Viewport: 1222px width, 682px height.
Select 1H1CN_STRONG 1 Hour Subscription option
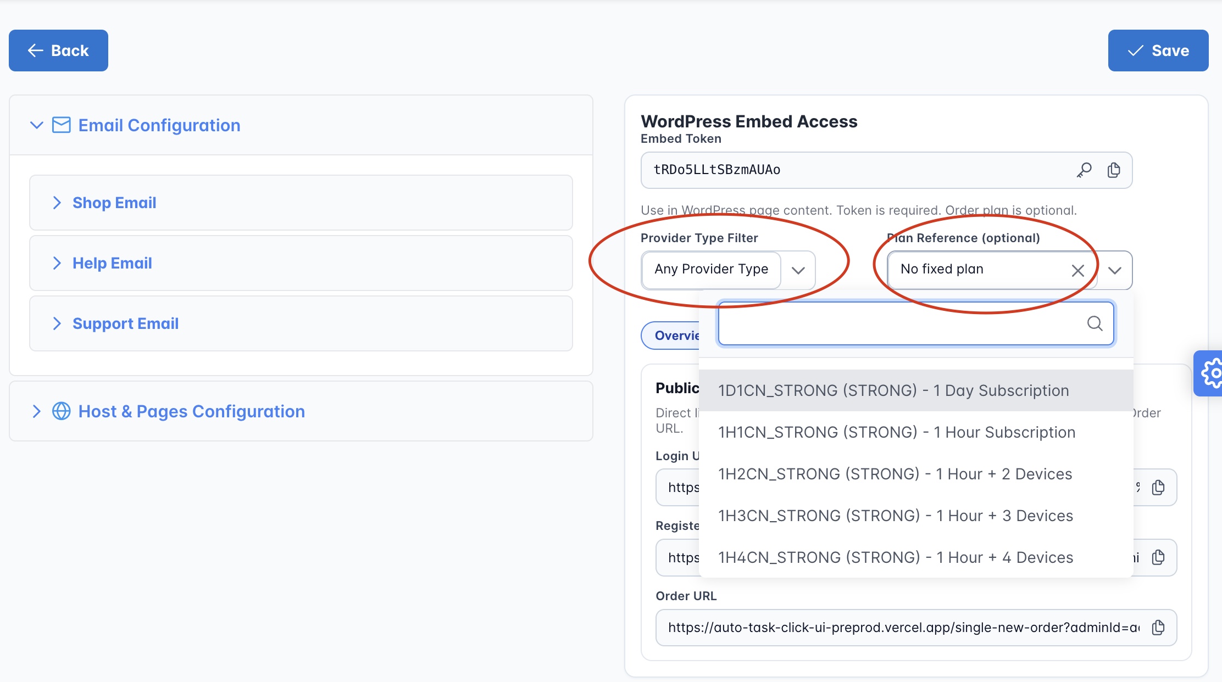(x=916, y=432)
